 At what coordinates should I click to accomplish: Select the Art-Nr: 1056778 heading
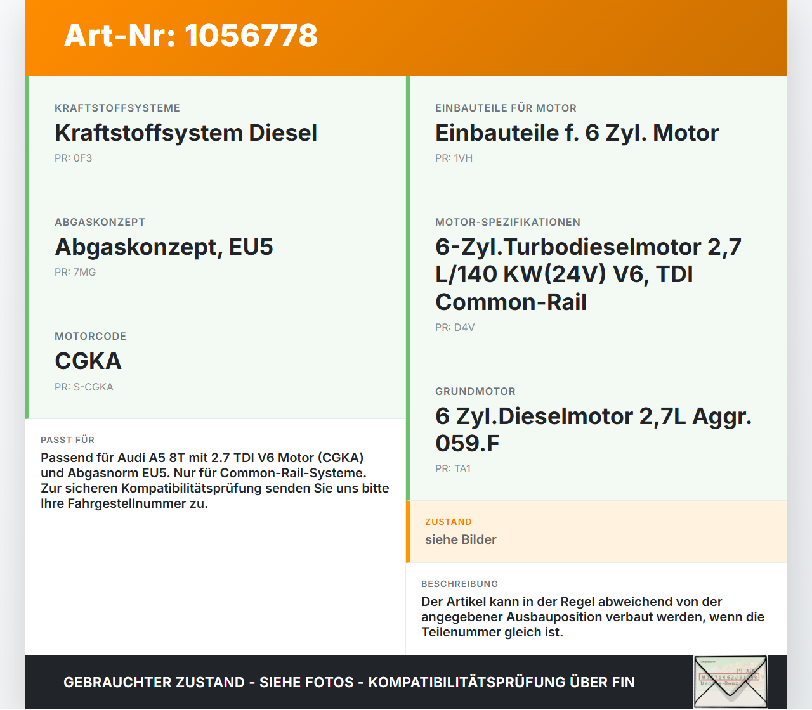(191, 35)
